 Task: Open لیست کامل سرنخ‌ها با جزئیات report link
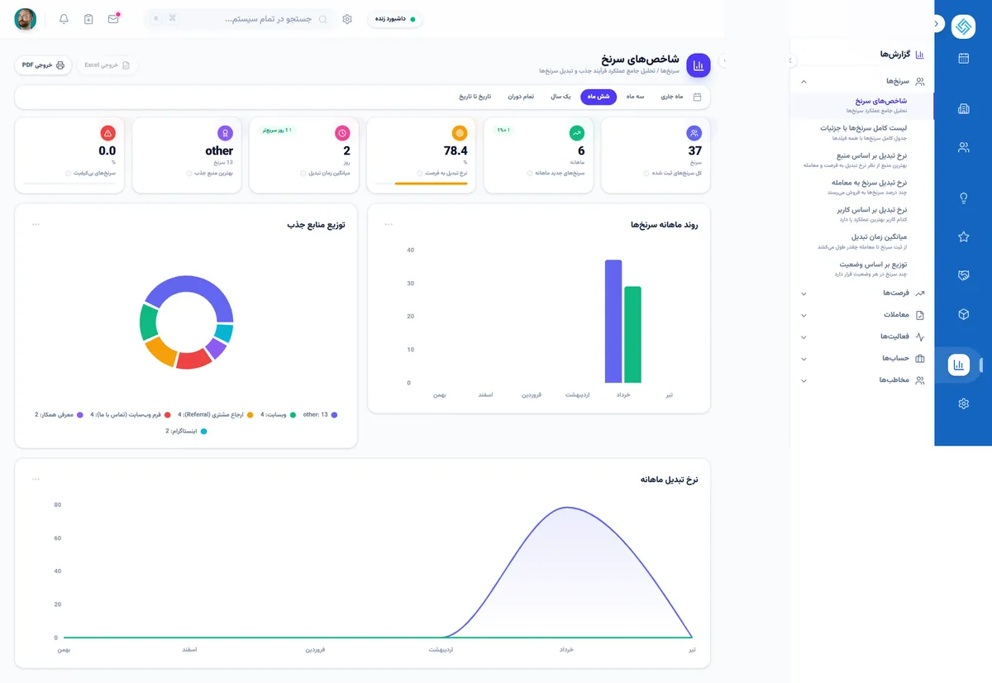tap(862, 132)
